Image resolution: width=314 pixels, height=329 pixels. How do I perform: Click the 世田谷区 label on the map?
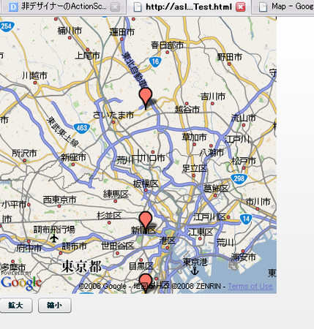click(x=118, y=246)
